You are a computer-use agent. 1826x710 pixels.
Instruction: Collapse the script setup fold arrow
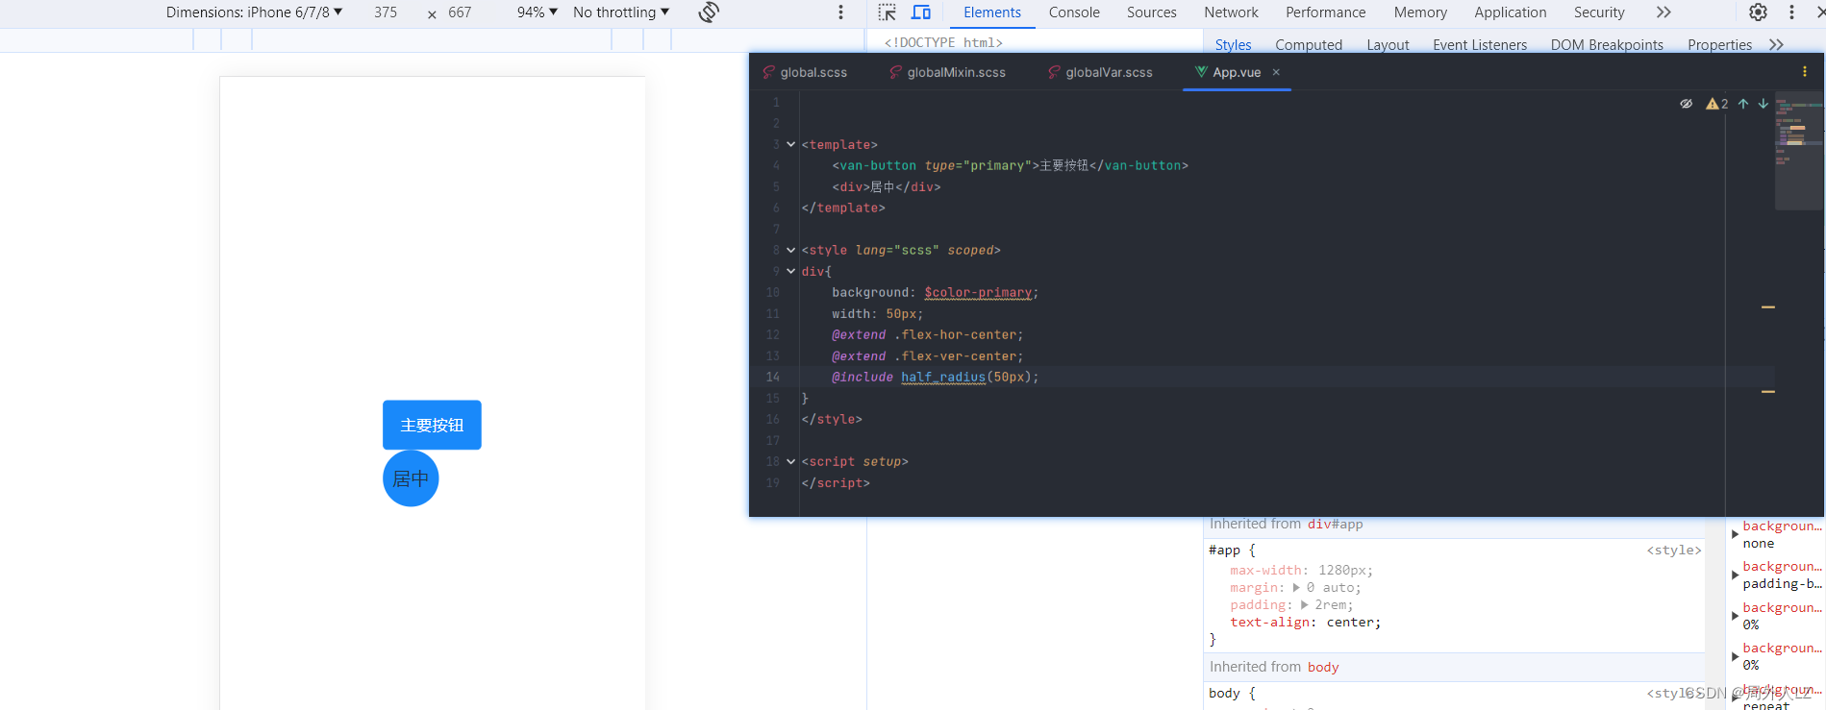790,461
